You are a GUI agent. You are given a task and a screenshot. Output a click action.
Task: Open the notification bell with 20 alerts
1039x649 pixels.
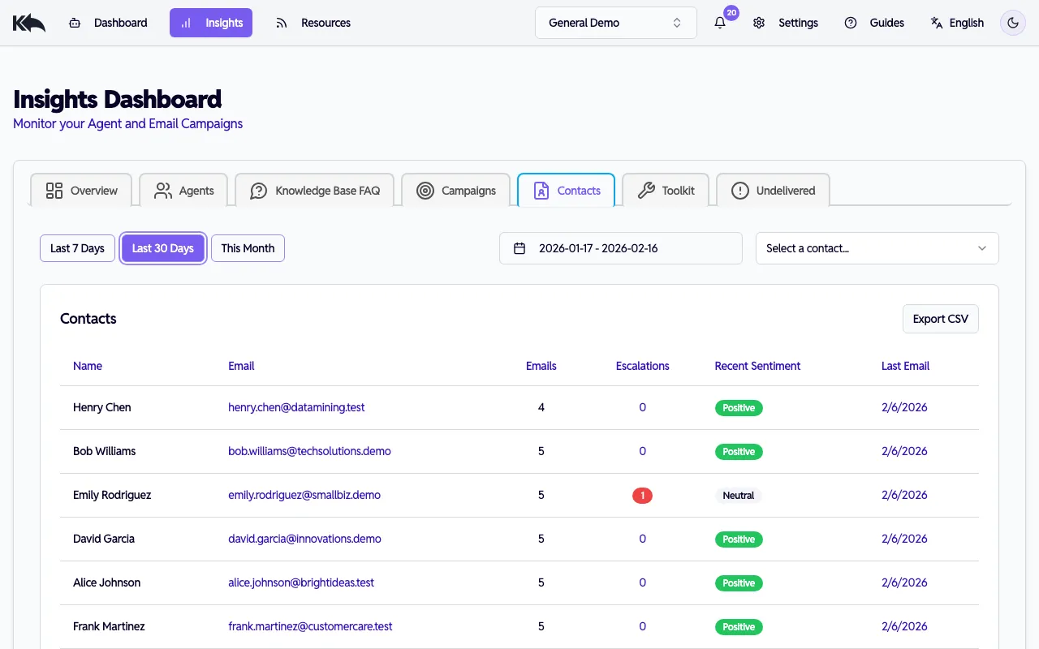[719, 23]
